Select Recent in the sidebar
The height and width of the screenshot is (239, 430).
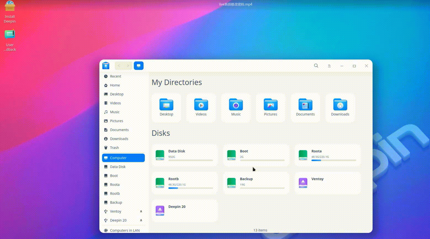115,76
